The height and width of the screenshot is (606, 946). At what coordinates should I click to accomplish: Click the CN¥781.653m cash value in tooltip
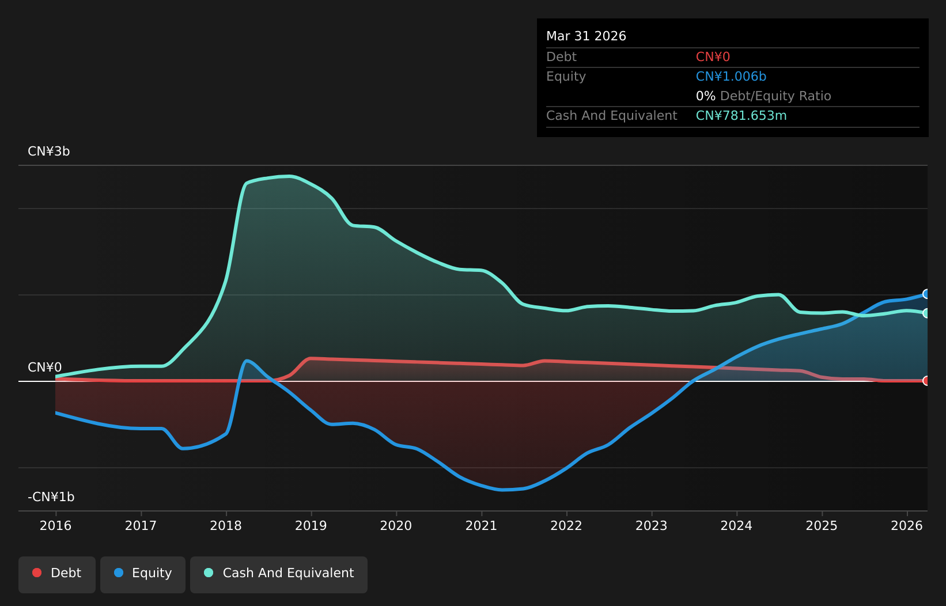[x=741, y=116]
